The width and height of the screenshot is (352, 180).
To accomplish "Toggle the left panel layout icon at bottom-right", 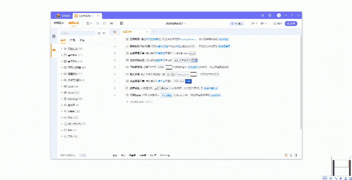I will click(x=286, y=155).
